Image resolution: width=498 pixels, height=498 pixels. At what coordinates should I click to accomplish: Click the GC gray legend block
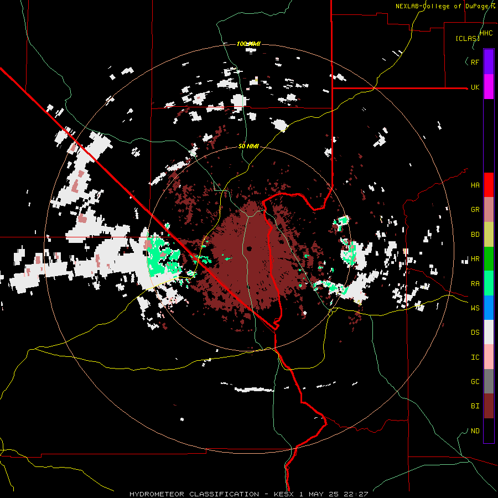point(489,381)
